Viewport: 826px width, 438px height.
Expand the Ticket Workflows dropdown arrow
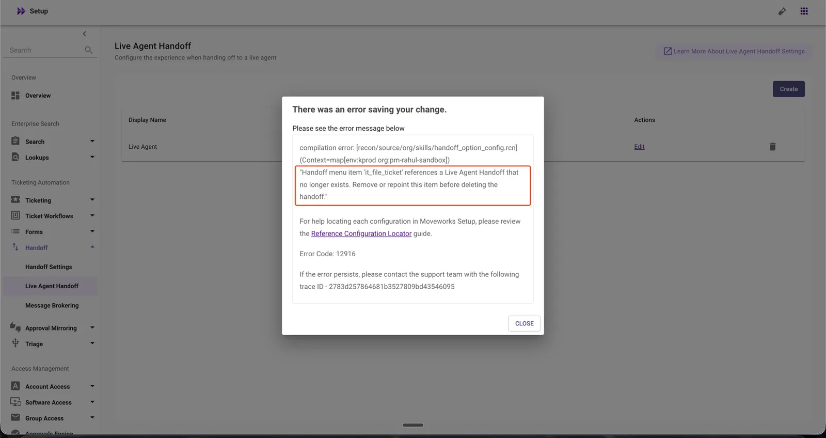click(92, 215)
